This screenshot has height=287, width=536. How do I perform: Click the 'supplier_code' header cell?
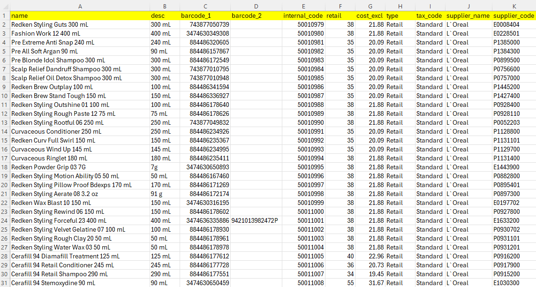point(514,15)
